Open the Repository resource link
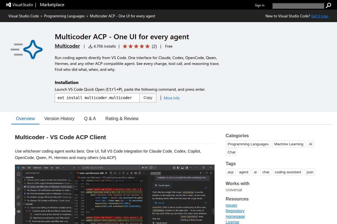Image resolution: width=337 pixels, height=224 pixels. (x=235, y=211)
